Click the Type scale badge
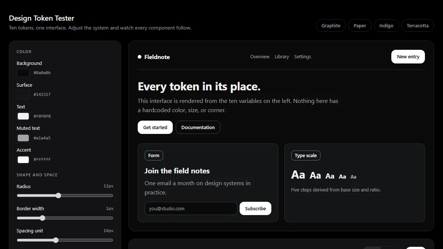443x249 pixels. pyautogui.click(x=306, y=156)
